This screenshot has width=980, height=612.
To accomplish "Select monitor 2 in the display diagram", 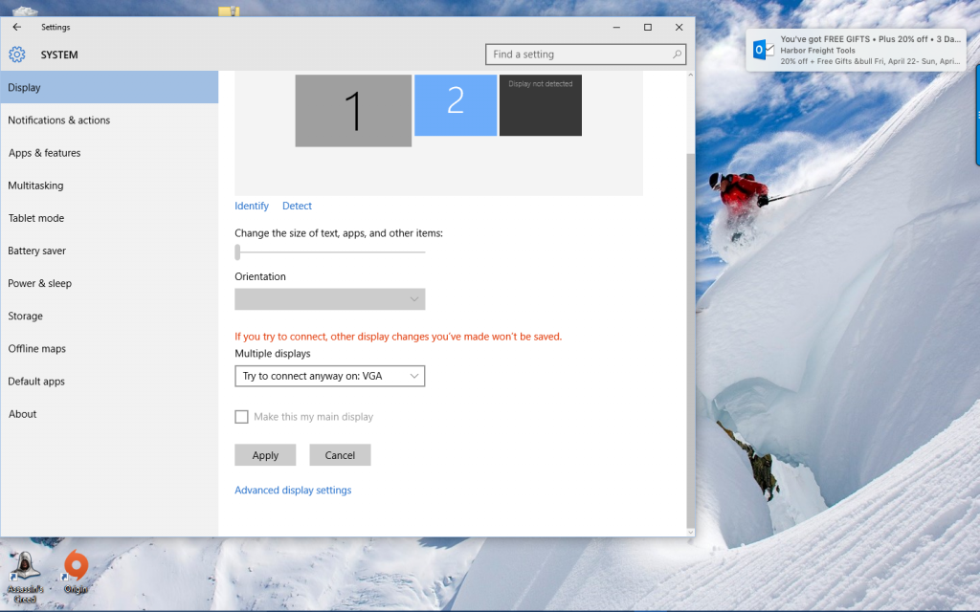I will [456, 105].
